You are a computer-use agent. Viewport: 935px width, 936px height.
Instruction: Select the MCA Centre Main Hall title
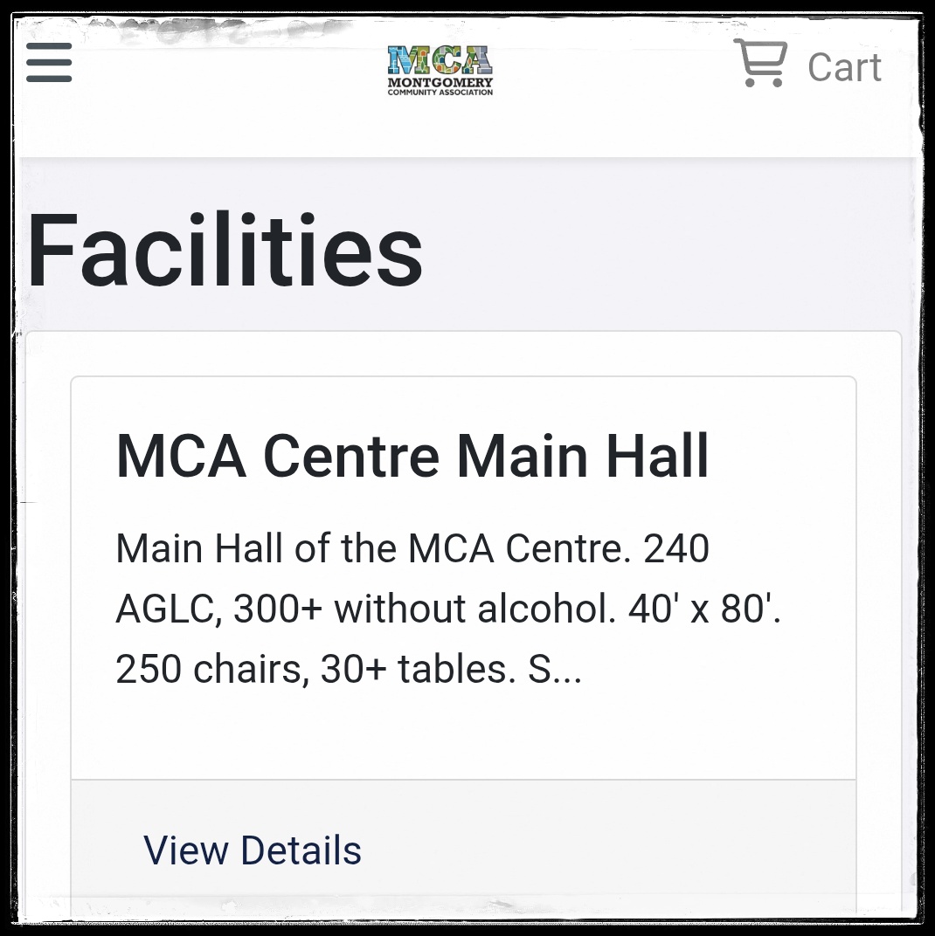click(x=412, y=456)
